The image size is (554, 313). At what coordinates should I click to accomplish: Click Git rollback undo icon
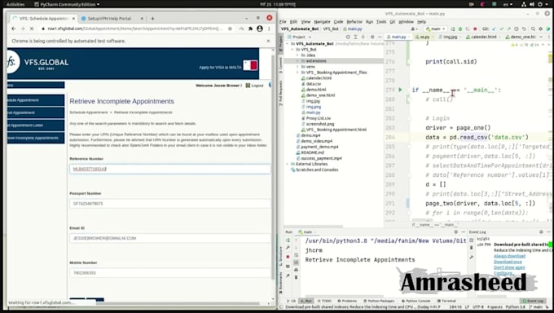pyautogui.click(x=524, y=29)
